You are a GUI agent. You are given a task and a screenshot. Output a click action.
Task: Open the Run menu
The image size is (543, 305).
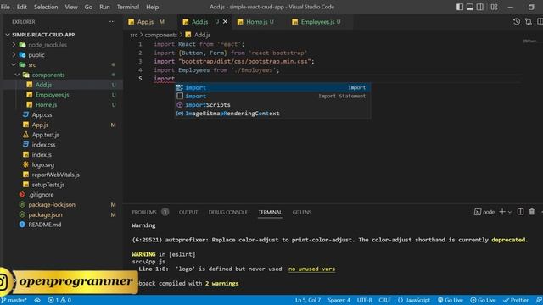pyautogui.click(x=104, y=7)
